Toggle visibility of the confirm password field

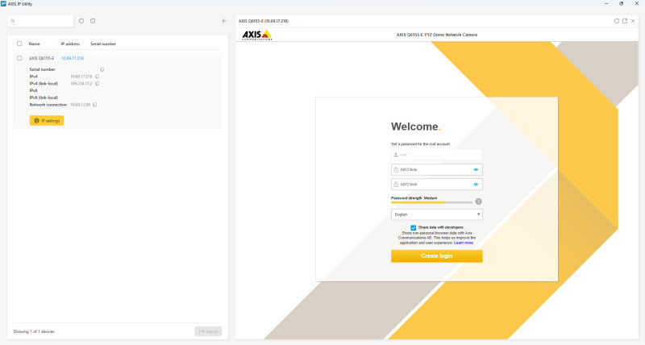point(476,185)
